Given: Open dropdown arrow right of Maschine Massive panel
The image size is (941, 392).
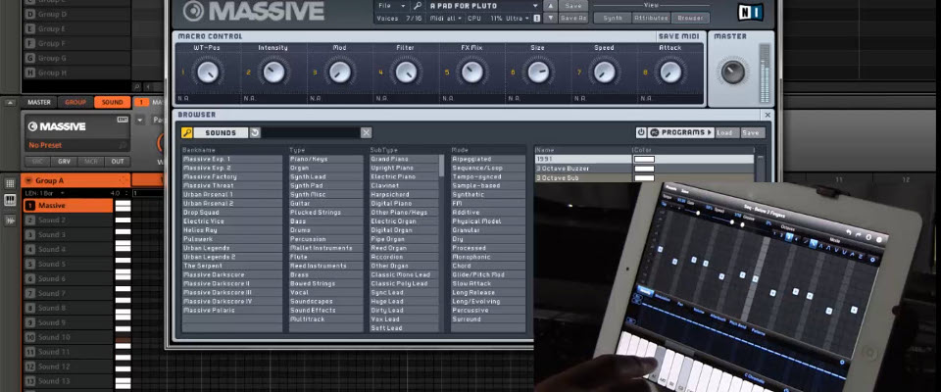Looking at the screenshot, I should pyautogui.click(x=140, y=121).
